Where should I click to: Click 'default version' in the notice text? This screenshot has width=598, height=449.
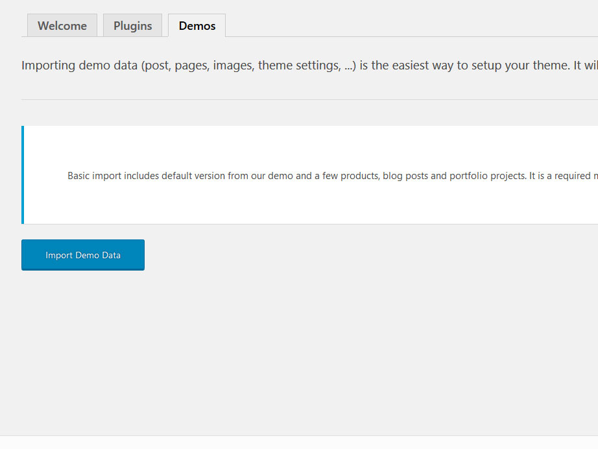pos(193,176)
